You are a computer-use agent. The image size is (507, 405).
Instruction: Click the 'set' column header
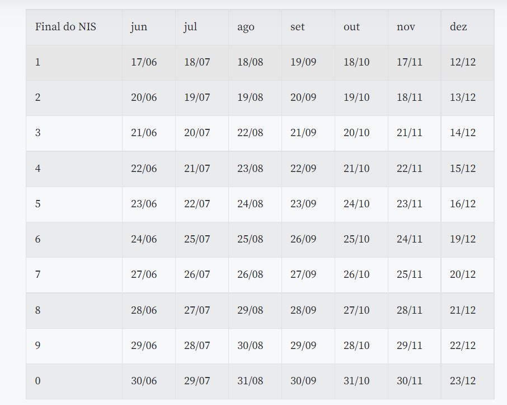(x=298, y=27)
